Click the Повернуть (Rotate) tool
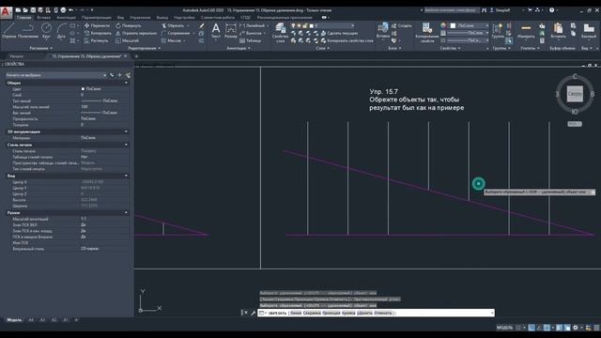 [x=129, y=25]
